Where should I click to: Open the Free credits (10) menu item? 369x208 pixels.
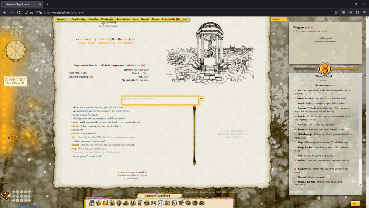coord(171,19)
